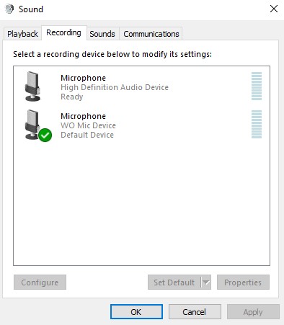Image resolution: width=284 pixels, height=325 pixels.
Task: Switch to the Playback tab
Action: click(x=22, y=34)
